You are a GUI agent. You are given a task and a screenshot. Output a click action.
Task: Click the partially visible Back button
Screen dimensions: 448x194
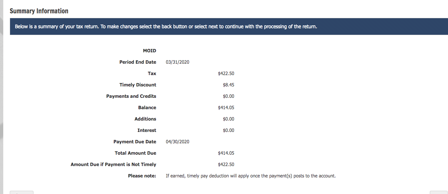click(21, 192)
